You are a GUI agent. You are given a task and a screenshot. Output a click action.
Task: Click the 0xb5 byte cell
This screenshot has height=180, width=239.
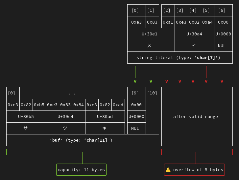click(39, 105)
